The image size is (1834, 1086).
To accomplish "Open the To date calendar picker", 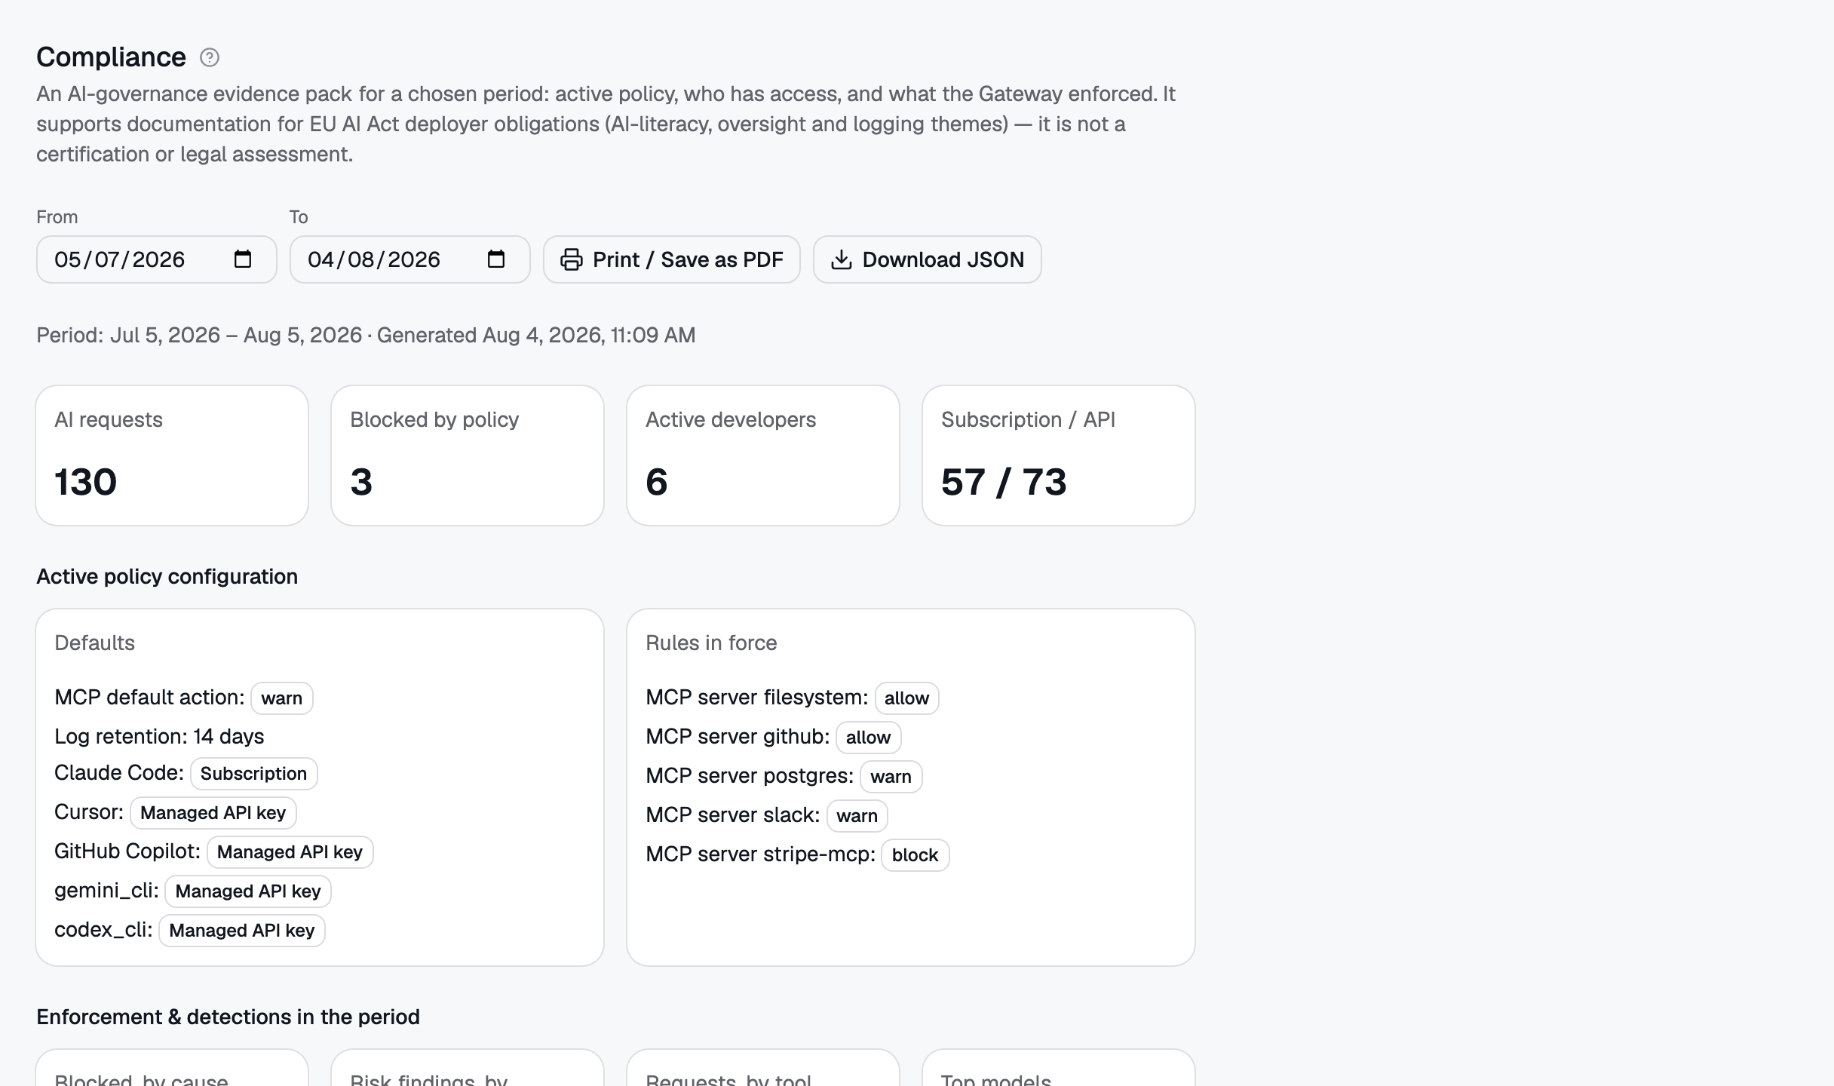I will (x=496, y=259).
